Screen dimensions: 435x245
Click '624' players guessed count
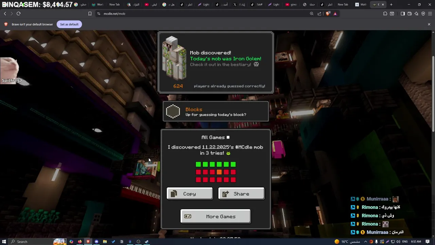(178, 86)
